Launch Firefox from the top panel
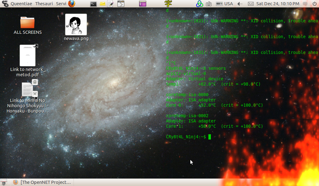 click(72, 4)
